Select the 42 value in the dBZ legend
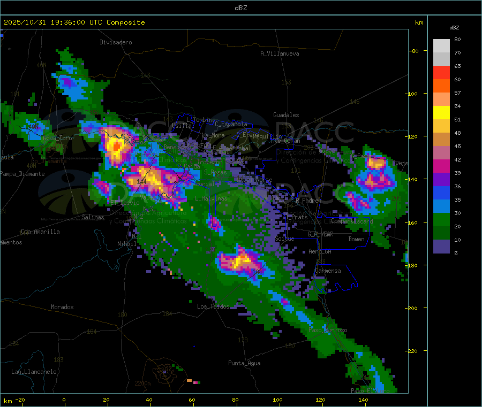The image size is (482, 407). tap(457, 159)
